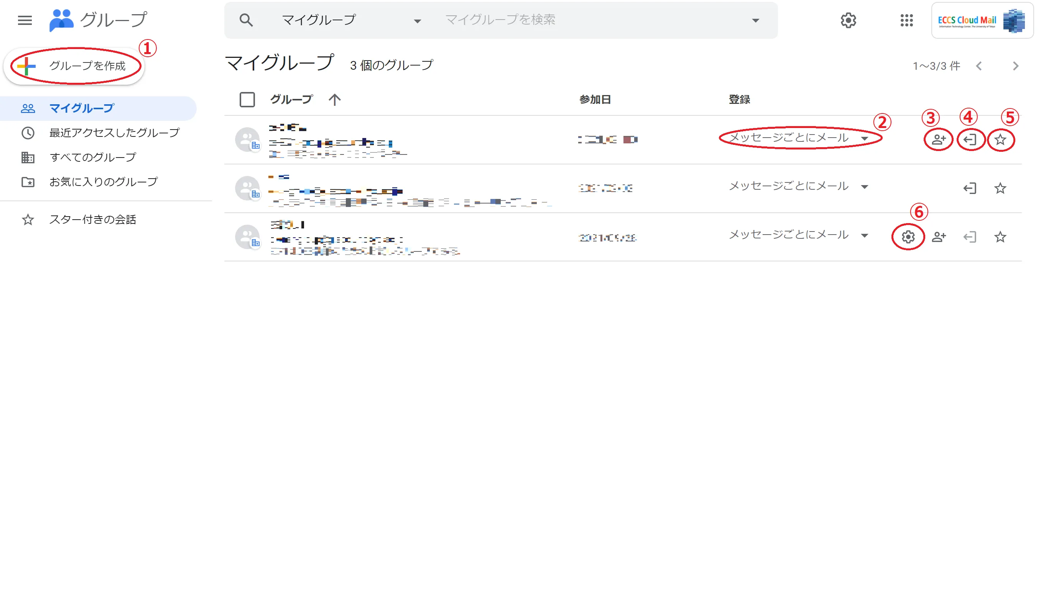This screenshot has width=1041, height=606.
Task: Click the Google Groups logo
Action: pos(98,20)
